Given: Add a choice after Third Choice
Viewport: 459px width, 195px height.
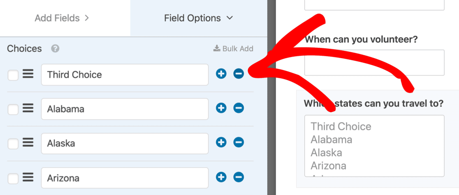Looking at the screenshot, I should coord(221,74).
